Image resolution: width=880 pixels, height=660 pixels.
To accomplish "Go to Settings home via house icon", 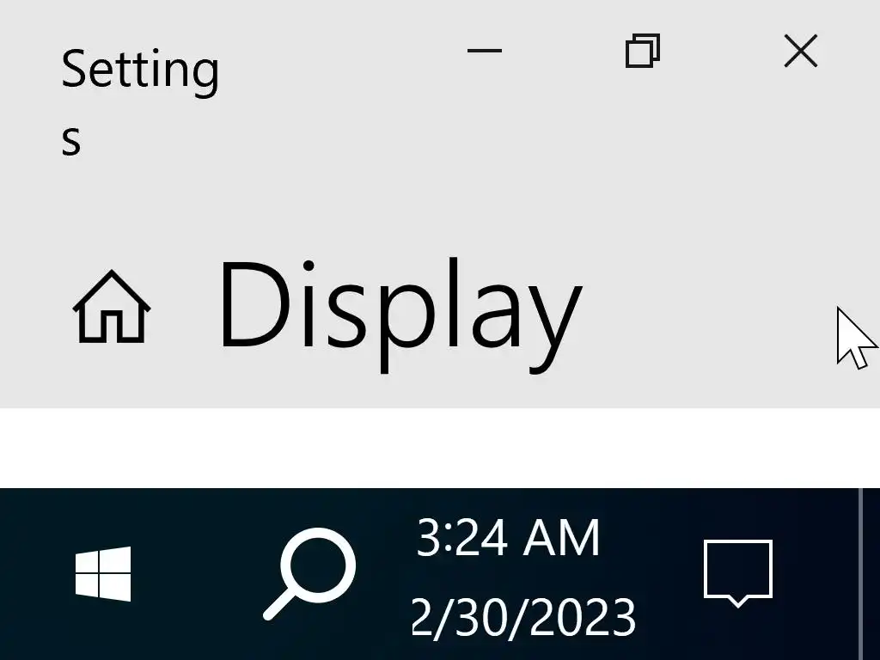I will 112,307.
